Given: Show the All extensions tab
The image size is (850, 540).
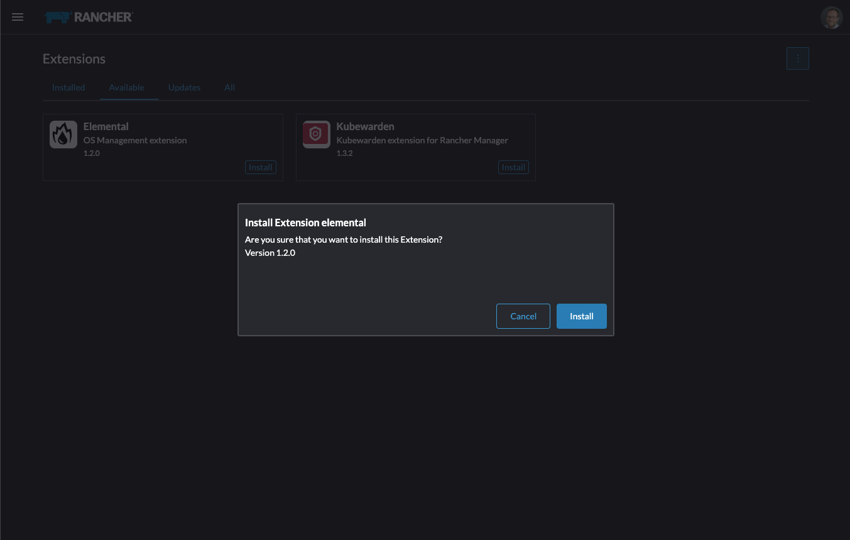Looking at the screenshot, I should point(229,87).
